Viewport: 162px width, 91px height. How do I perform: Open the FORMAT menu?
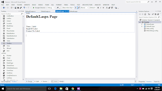tap(59, 5)
